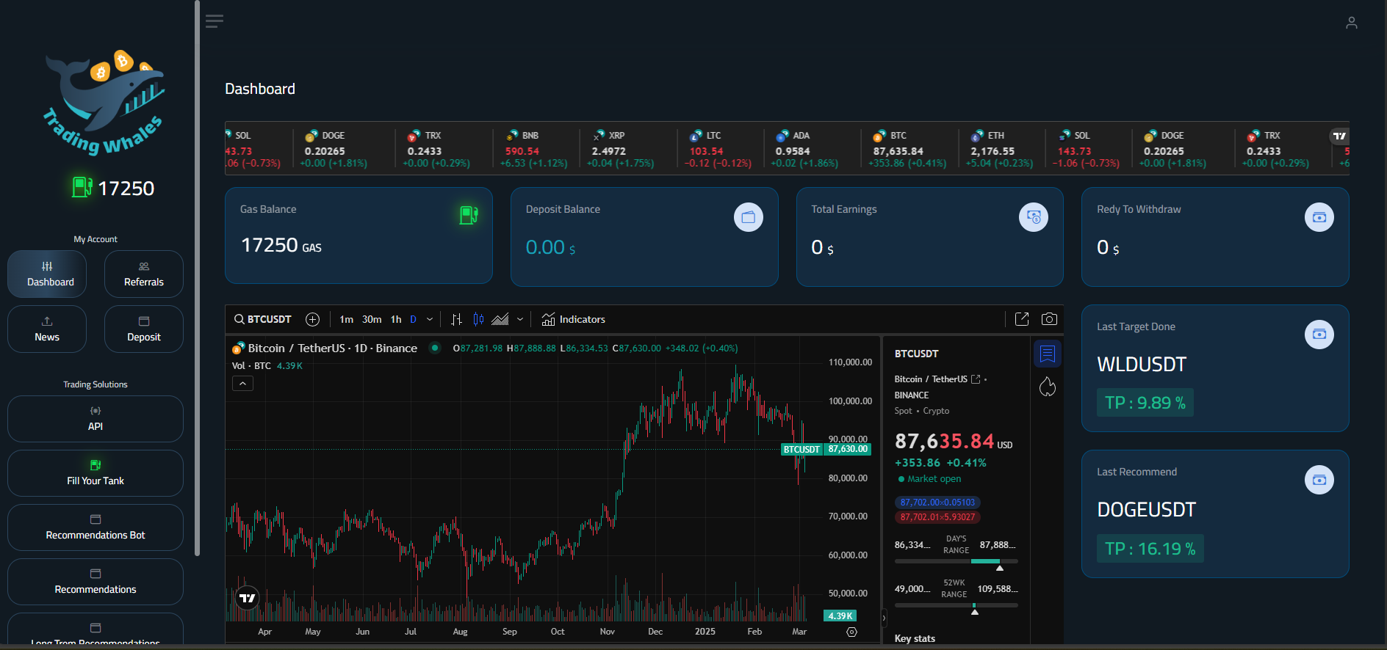Screen dimensions: 1387x650
Task: Click the 4.39K volume label on axis
Action: coord(840,616)
